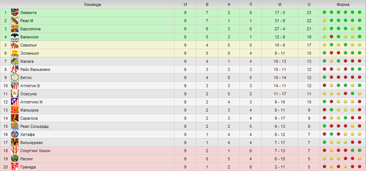Sort table by the О points column header
Viewport: 366px width, 171px height.
point(309,4)
